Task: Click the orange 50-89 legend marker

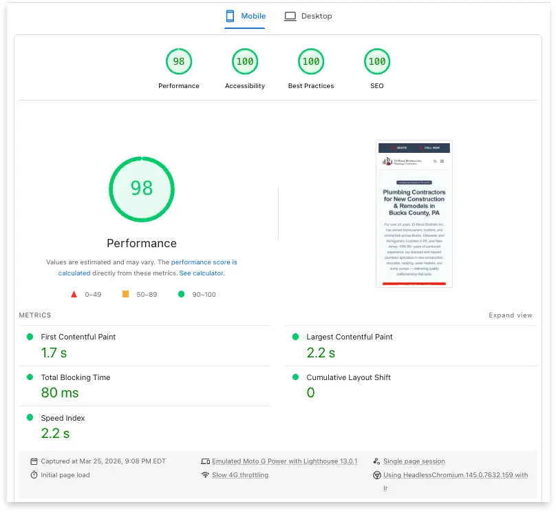Action: (125, 294)
